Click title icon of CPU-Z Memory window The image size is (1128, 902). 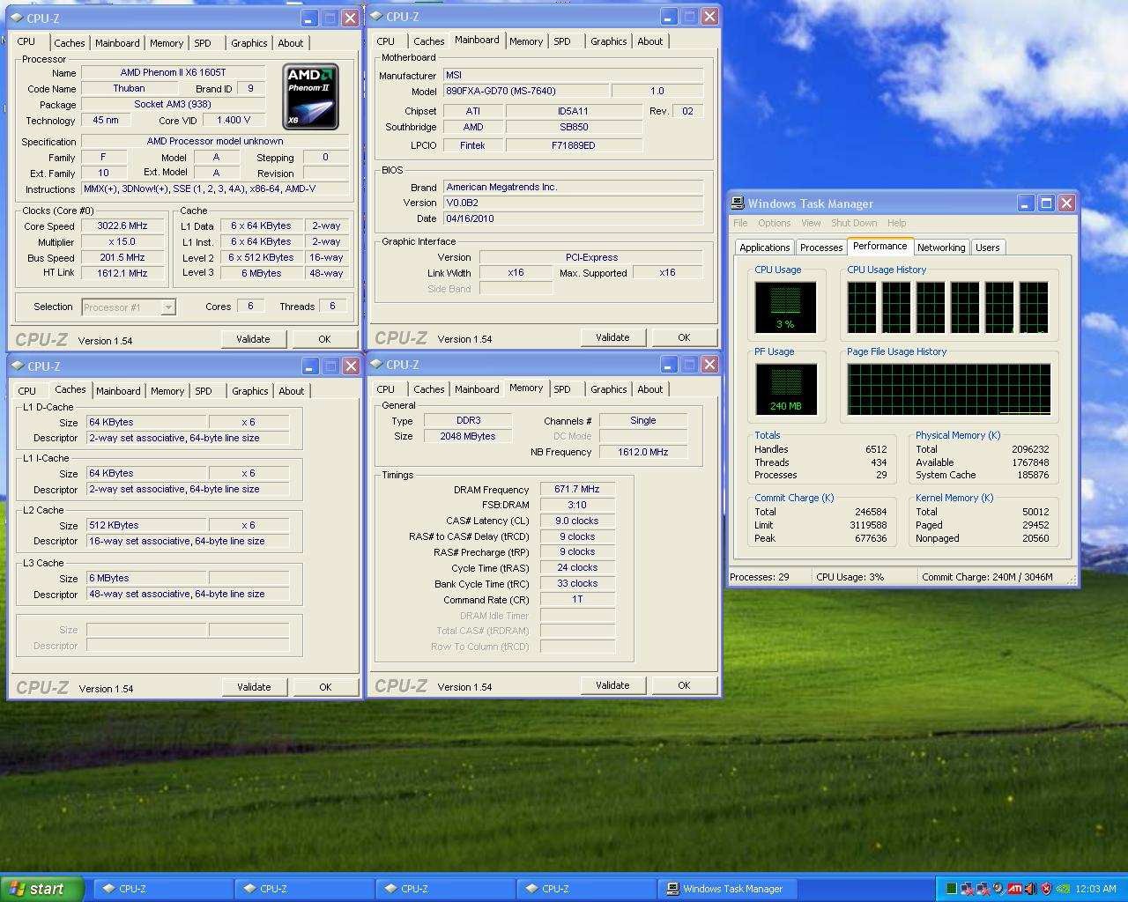click(x=376, y=364)
